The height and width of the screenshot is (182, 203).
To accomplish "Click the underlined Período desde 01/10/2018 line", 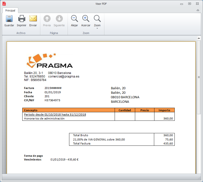I will [x=55, y=114].
